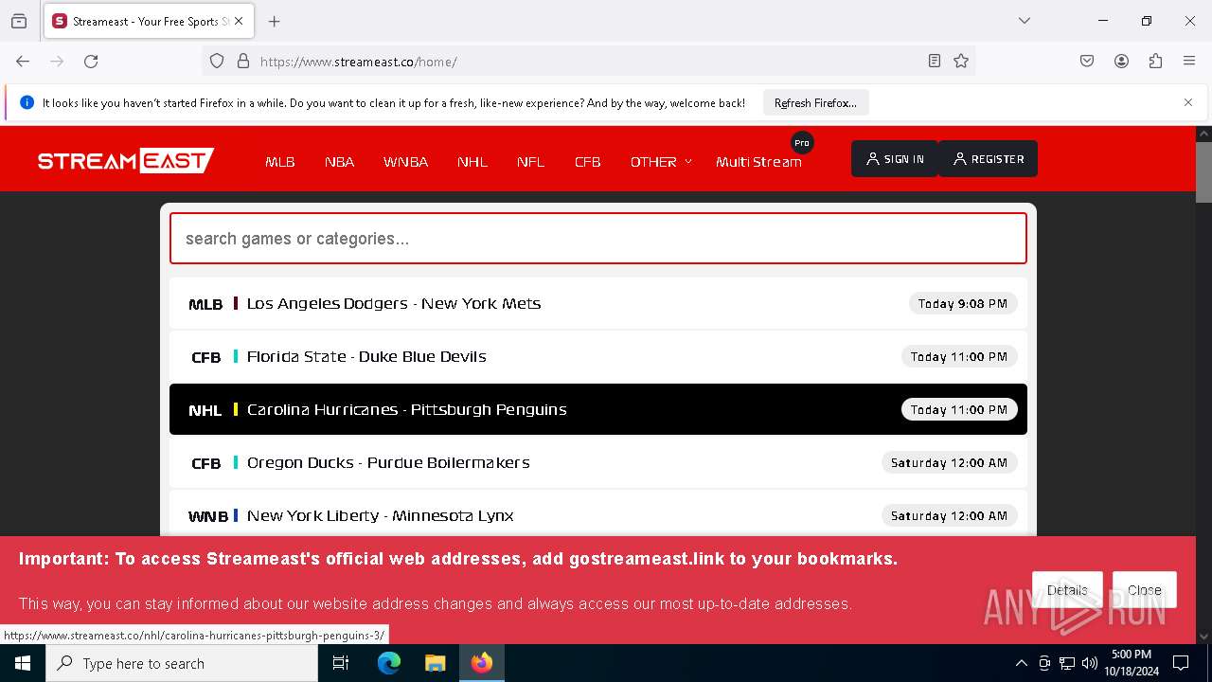The height and width of the screenshot is (682, 1212).
Task: Open the CFB category
Action: (x=588, y=162)
